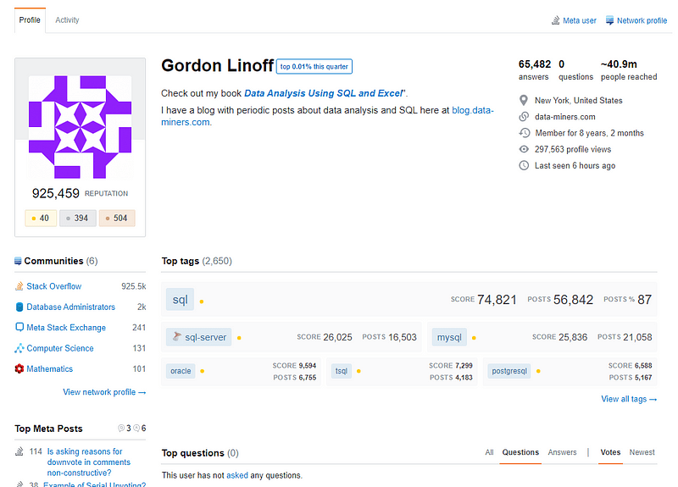This screenshot has height=487, width=678.
Task: Switch to the Activity tab
Action: pyautogui.click(x=67, y=19)
